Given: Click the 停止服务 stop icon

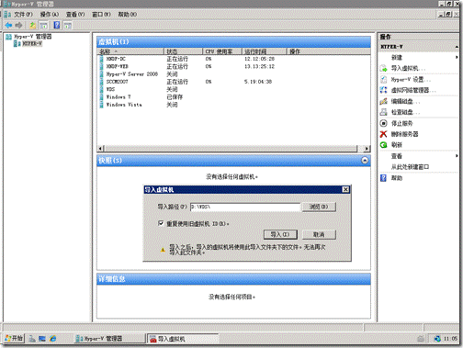Looking at the screenshot, I should click(383, 123).
